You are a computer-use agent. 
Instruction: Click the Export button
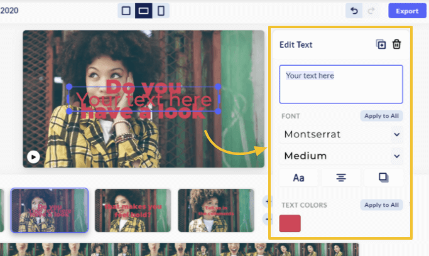point(407,11)
